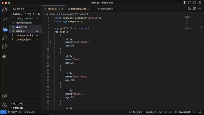Open the Extensions view
The width and height of the screenshot is (204, 115).
4,47
